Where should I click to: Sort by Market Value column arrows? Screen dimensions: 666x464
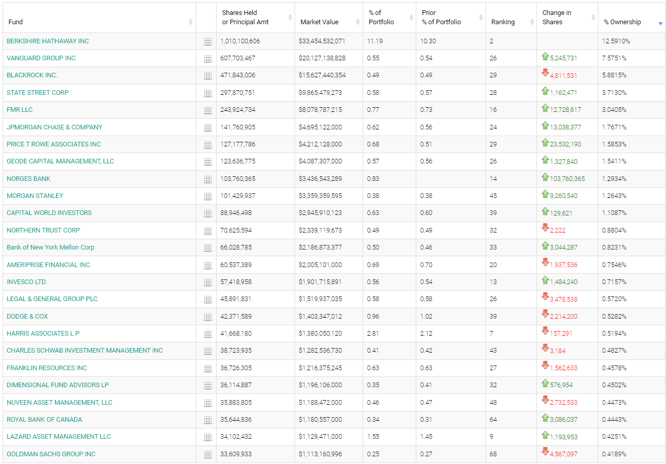coord(358,22)
